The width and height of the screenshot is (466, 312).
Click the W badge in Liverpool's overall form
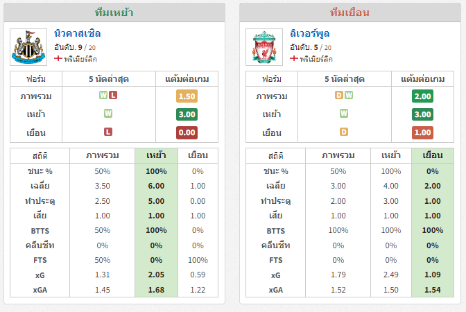click(349, 95)
